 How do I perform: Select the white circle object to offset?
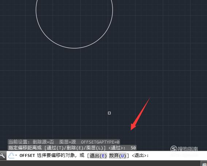pyautogui.click(x=74, y=48)
